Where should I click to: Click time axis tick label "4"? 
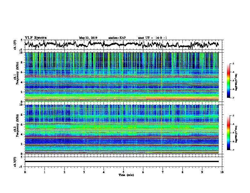point(104,172)
